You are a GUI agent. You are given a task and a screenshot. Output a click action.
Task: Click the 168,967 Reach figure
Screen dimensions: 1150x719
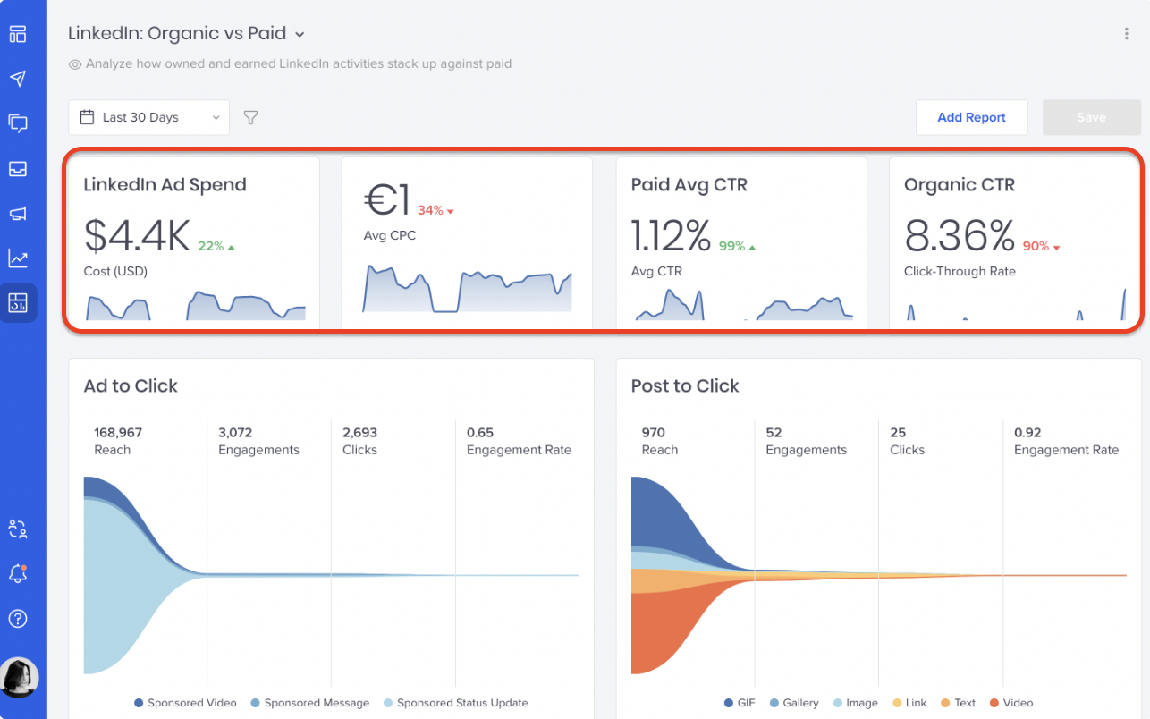(118, 433)
